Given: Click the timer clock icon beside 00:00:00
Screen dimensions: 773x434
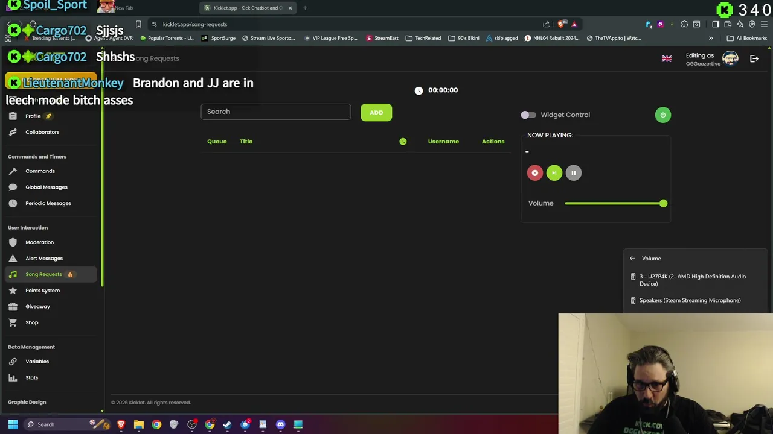Looking at the screenshot, I should (419, 90).
